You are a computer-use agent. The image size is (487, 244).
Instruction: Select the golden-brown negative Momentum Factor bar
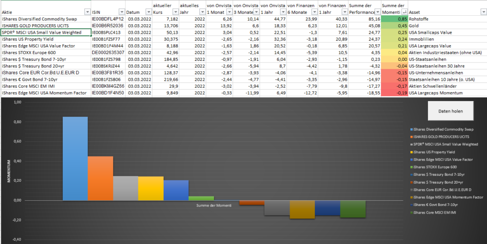tap(302, 210)
